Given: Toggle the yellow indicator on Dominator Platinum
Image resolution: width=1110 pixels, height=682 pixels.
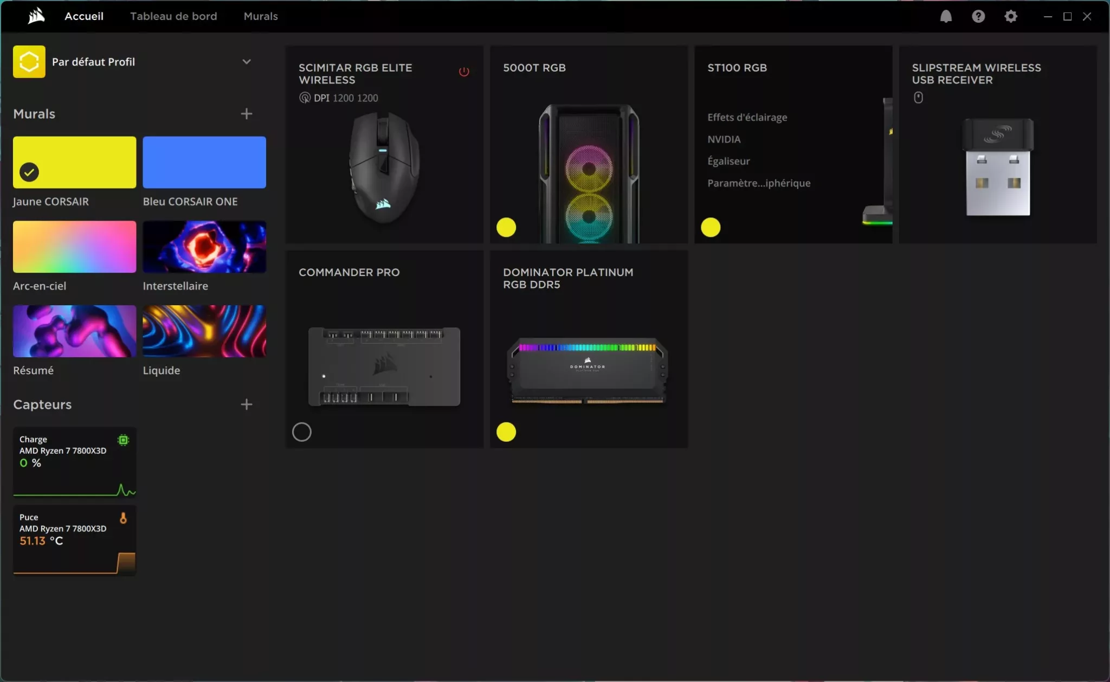Looking at the screenshot, I should (506, 432).
